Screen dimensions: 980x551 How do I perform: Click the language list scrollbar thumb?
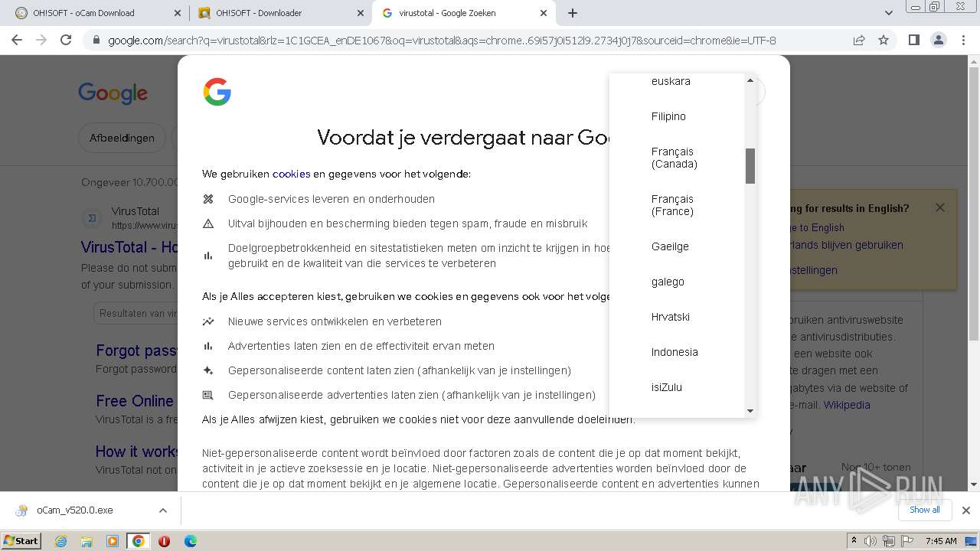(750, 166)
